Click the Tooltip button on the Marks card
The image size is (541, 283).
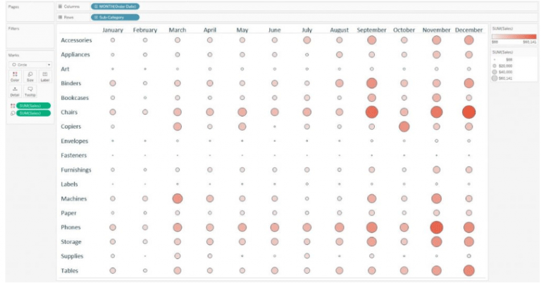click(30, 91)
